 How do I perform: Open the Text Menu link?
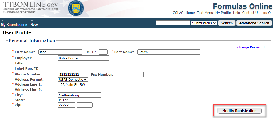[x=205, y=13]
